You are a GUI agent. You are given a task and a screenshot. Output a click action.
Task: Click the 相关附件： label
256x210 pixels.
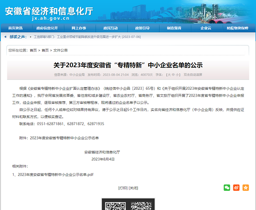tap(20, 166)
